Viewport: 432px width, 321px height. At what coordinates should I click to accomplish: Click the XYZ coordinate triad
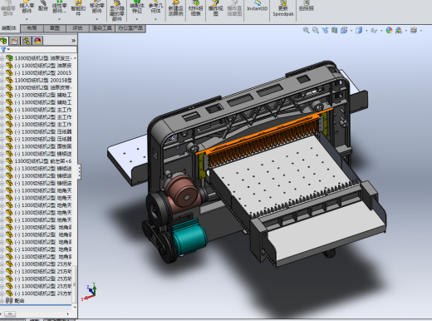click(90, 292)
